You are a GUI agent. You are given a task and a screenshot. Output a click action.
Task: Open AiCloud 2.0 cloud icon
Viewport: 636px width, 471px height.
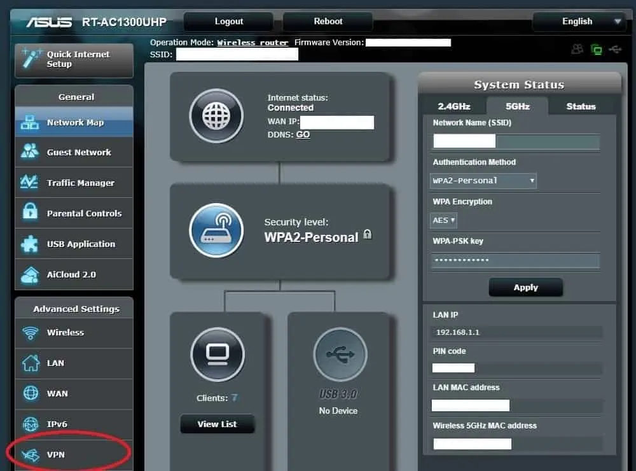(30, 275)
